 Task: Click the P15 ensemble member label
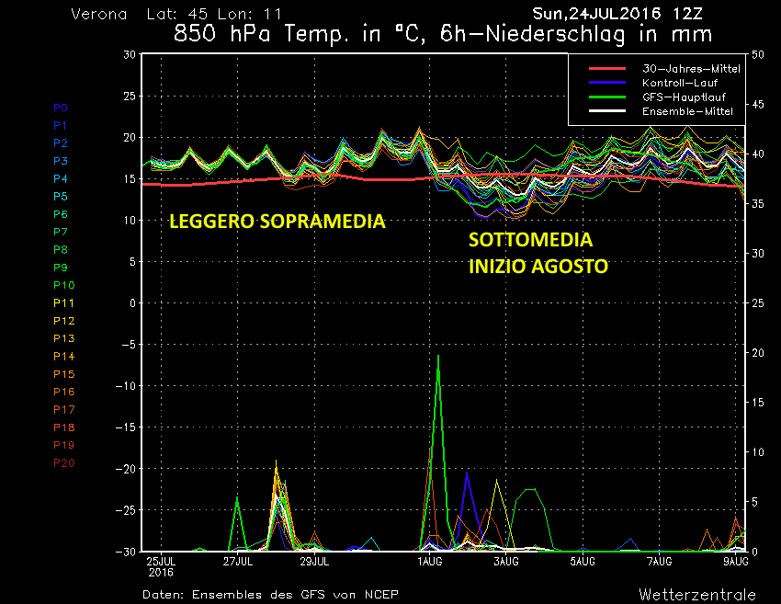click(x=63, y=374)
